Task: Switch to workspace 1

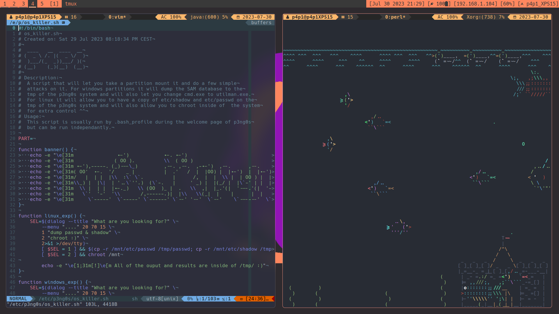Action: pos(5,4)
